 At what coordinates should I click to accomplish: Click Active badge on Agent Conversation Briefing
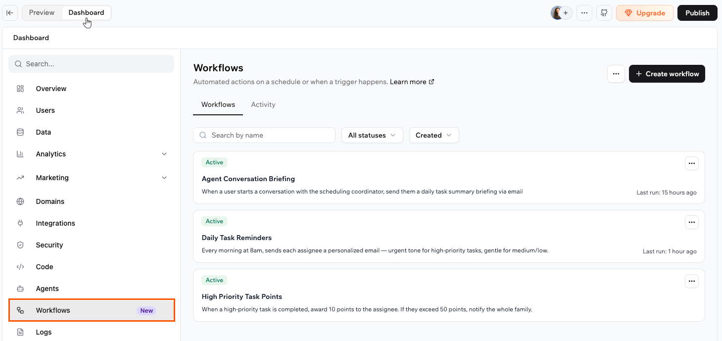pyautogui.click(x=214, y=162)
